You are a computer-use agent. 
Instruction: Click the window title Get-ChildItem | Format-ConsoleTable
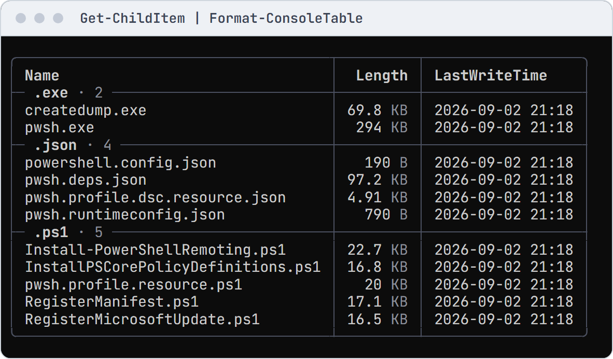click(x=221, y=18)
